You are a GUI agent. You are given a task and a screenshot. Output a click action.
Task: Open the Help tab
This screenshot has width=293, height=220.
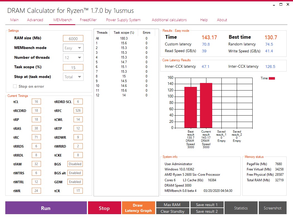pos(204,20)
